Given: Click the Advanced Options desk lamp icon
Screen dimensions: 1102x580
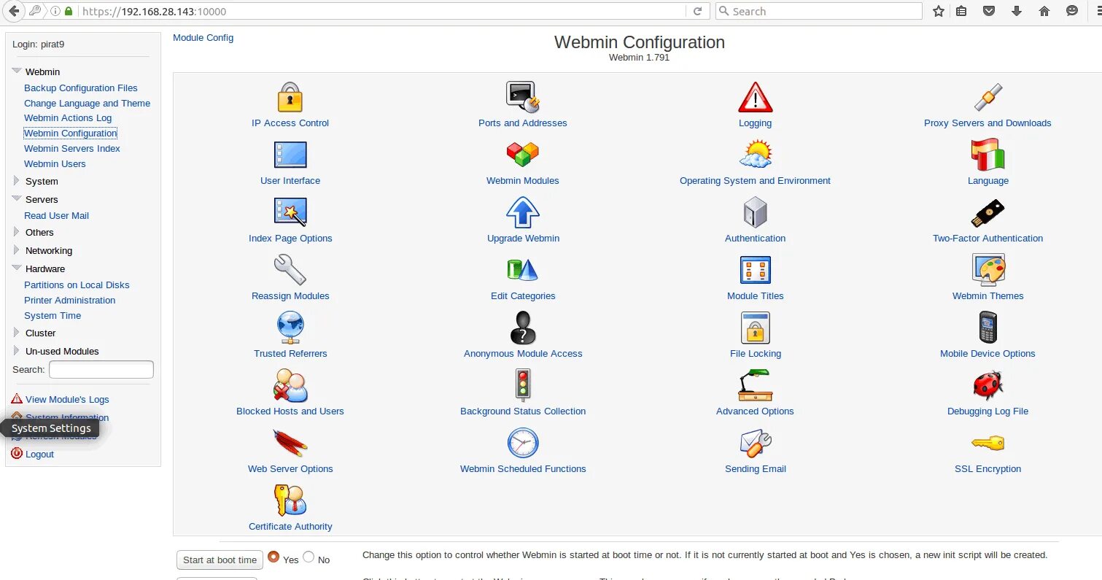Looking at the screenshot, I should click(755, 385).
